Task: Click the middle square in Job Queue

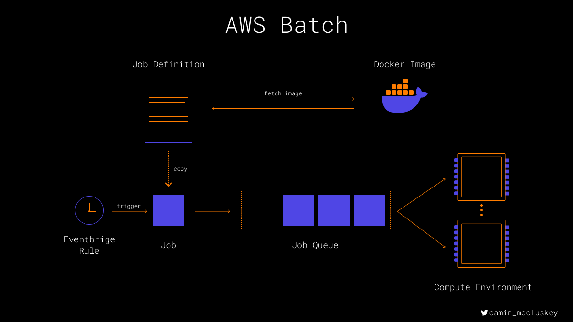Action: point(334,210)
